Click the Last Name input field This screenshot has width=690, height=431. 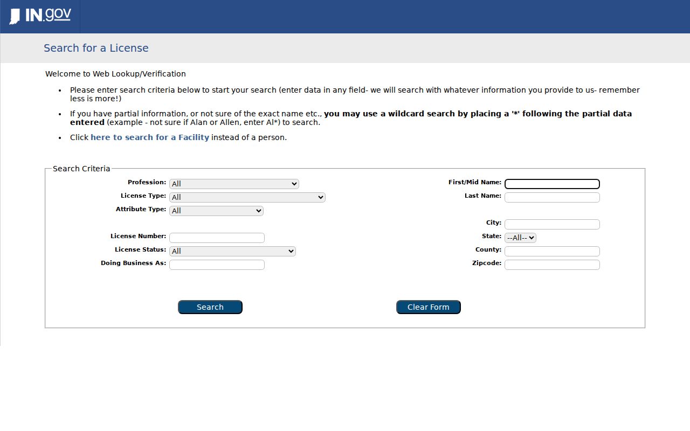coord(552,197)
